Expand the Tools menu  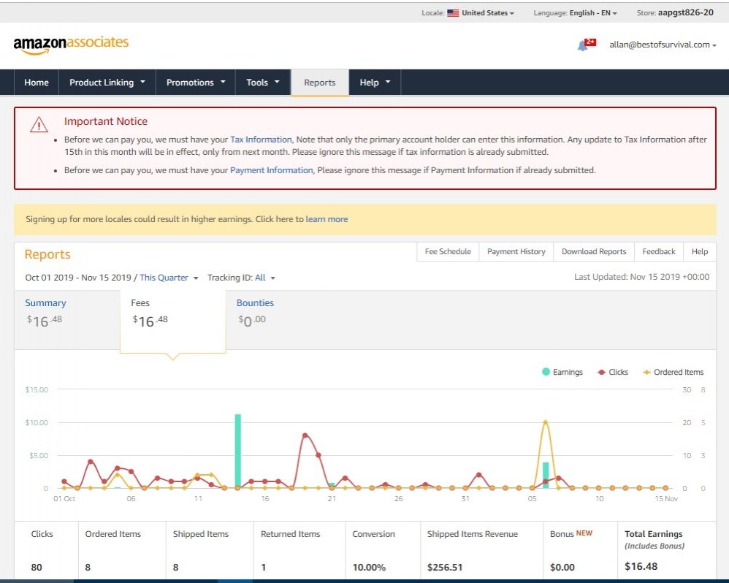263,83
